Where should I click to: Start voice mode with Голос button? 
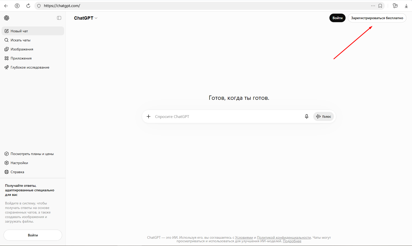point(324,116)
